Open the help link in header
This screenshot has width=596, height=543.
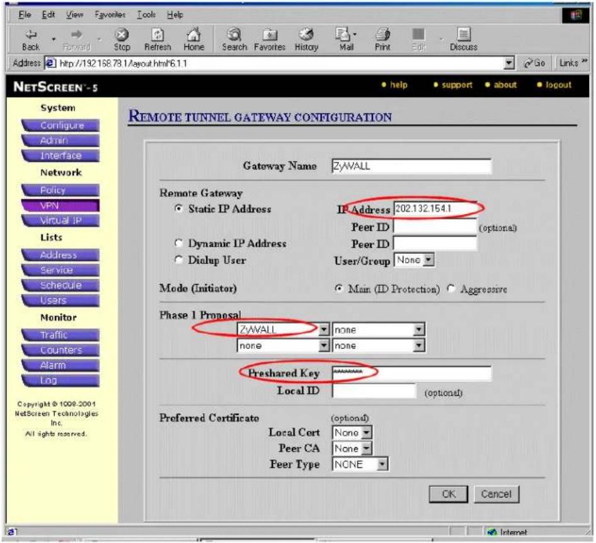[x=398, y=84]
